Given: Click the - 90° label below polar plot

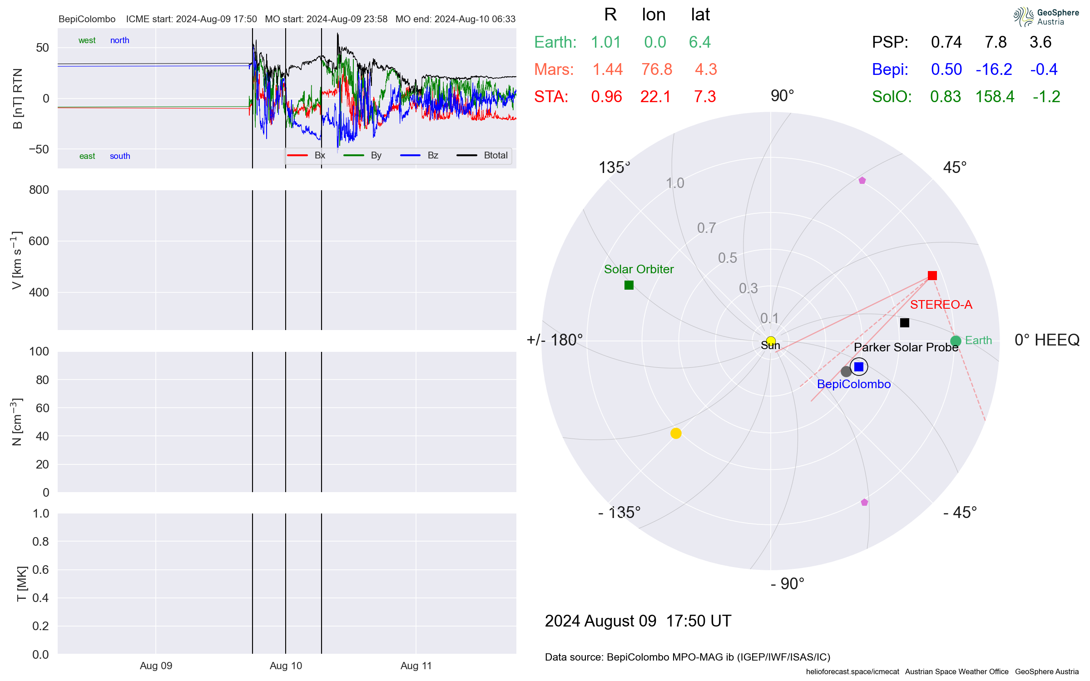Looking at the screenshot, I should click(787, 584).
